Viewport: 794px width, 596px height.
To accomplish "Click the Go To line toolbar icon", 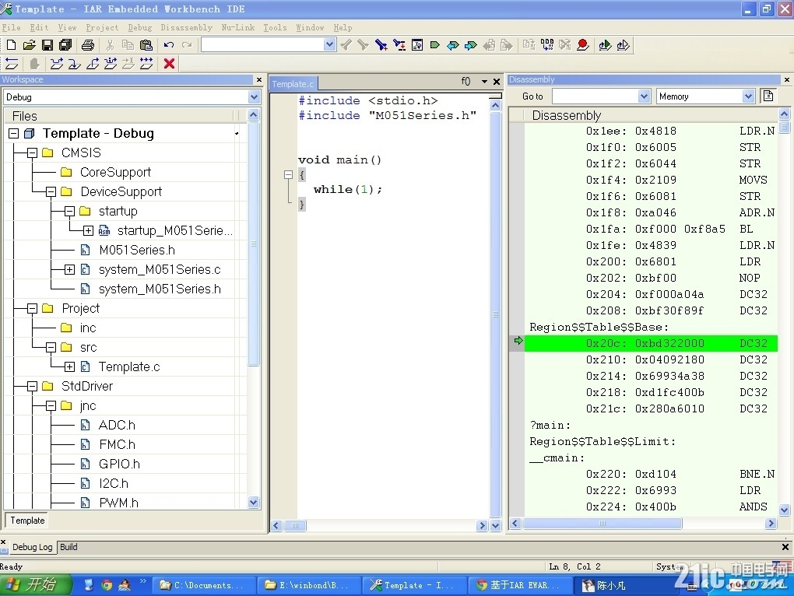I will [x=417, y=45].
